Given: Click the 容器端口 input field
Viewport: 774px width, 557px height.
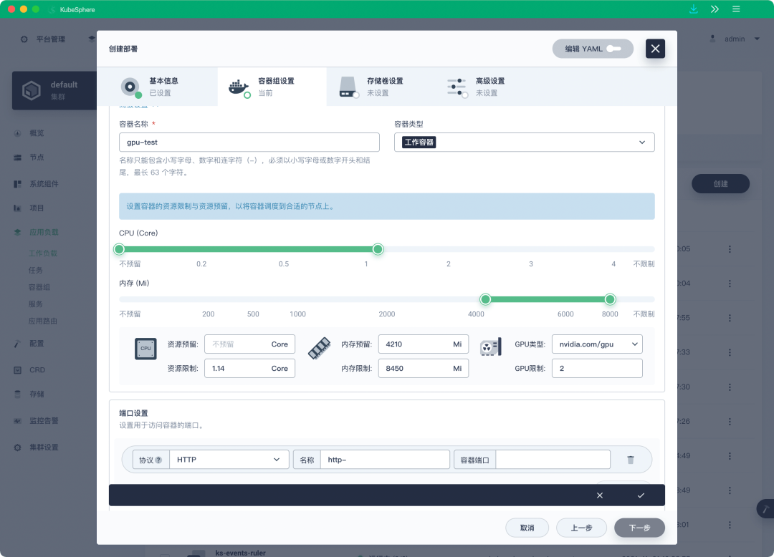Looking at the screenshot, I should point(553,460).
